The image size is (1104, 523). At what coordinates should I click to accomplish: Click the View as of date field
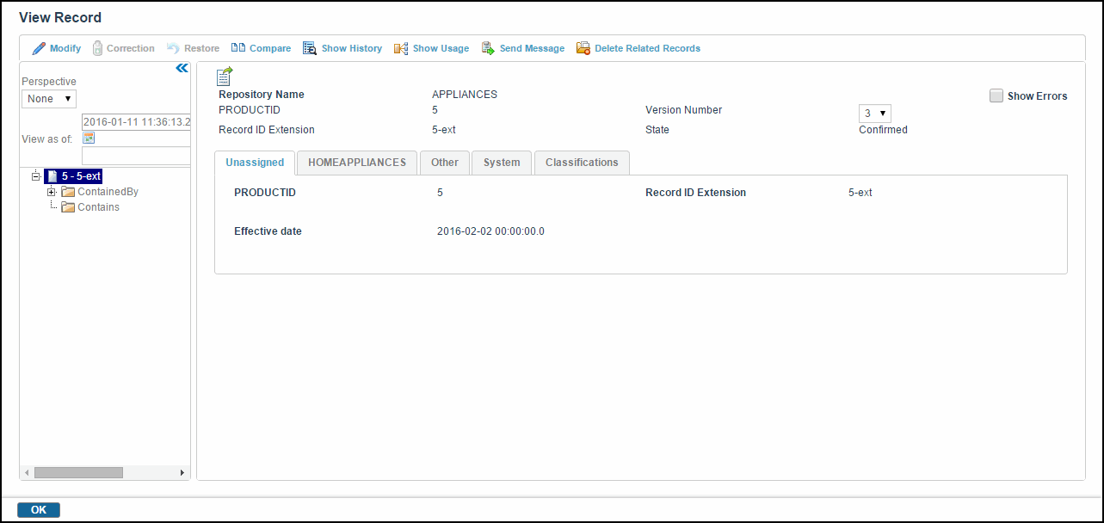(x=136, y=122)
